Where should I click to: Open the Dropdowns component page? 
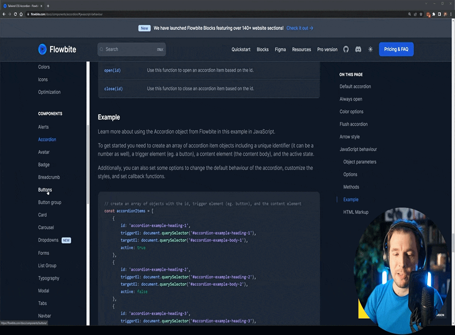[48, 240]
